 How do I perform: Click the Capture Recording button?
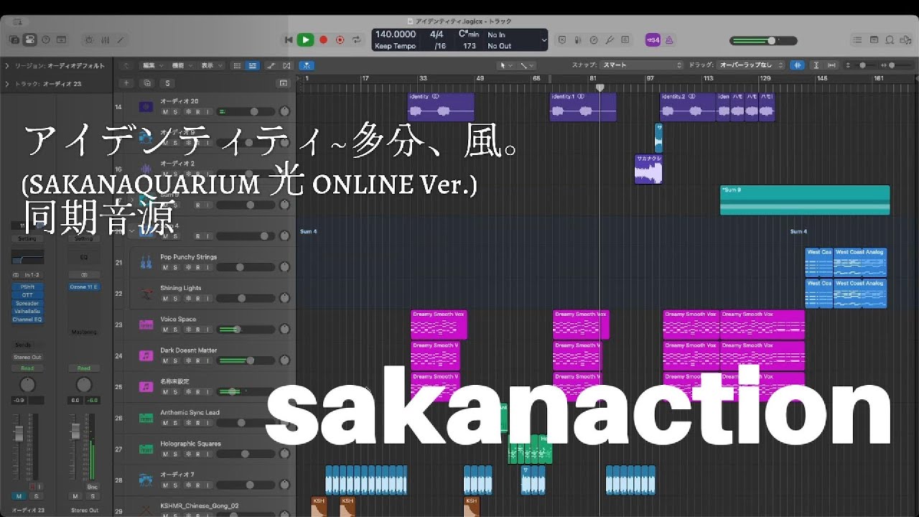tap(340, 40)
